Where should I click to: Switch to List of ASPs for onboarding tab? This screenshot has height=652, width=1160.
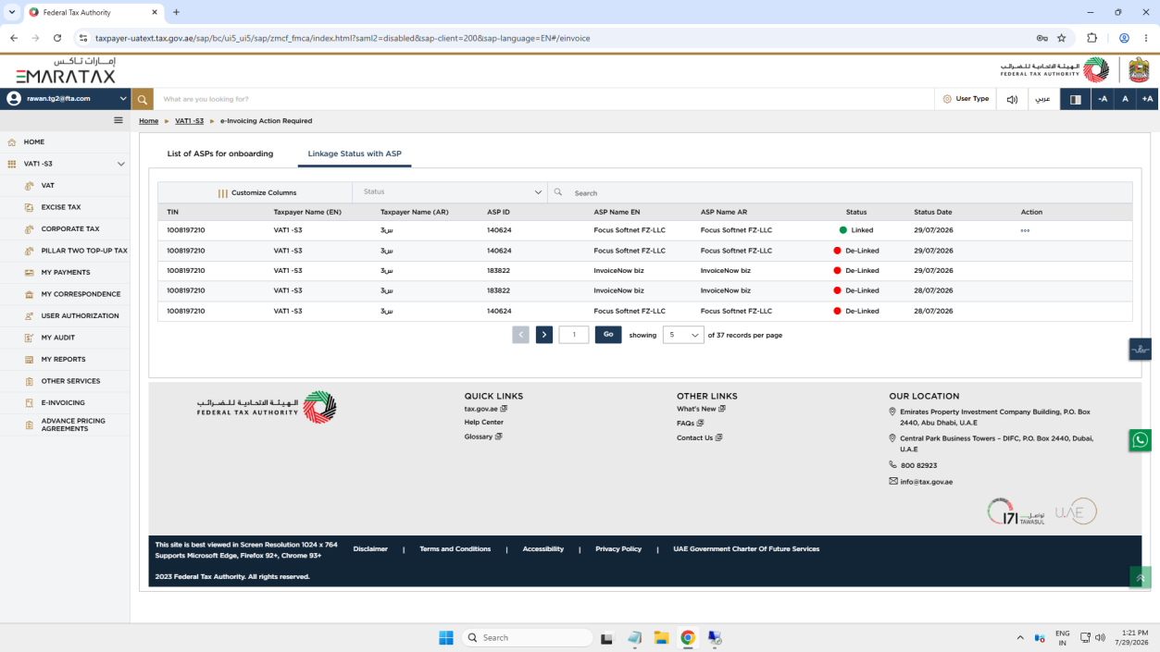point(220,154)
